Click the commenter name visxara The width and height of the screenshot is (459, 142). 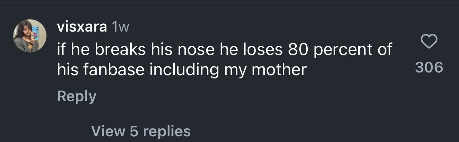[x=82, y=27]
